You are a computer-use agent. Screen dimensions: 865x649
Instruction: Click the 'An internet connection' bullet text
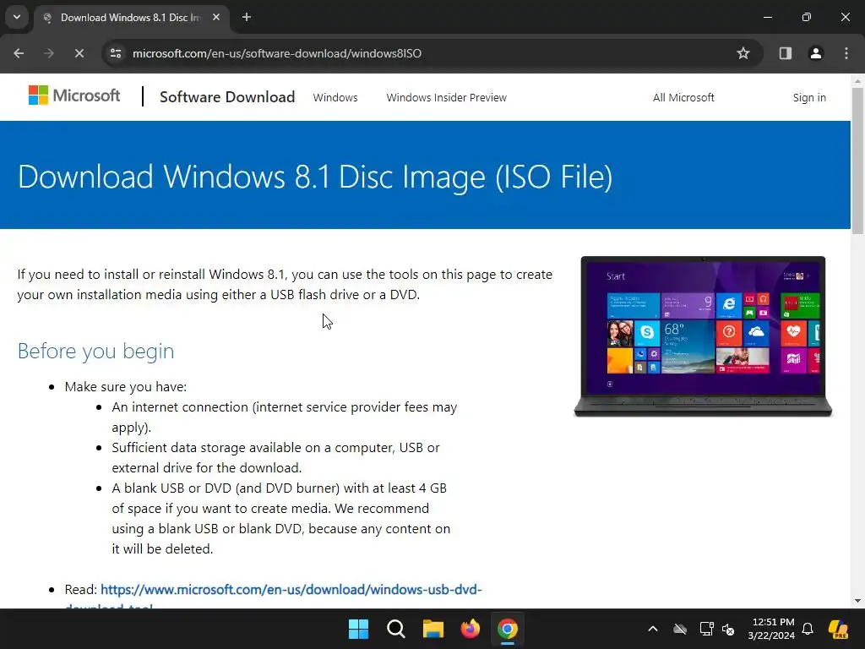click(x=284, y=417)
